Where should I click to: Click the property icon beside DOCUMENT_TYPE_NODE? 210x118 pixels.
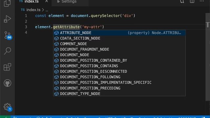tap(56, 94)
